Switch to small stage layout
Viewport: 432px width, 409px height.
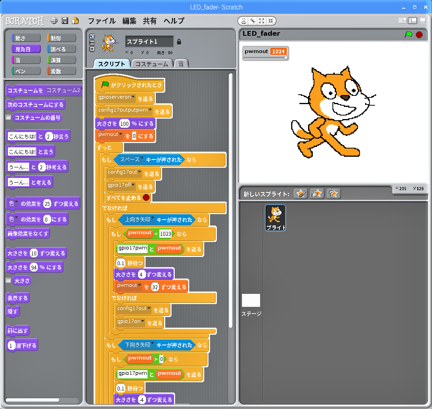pyautogui.click(x=402, y=21)
